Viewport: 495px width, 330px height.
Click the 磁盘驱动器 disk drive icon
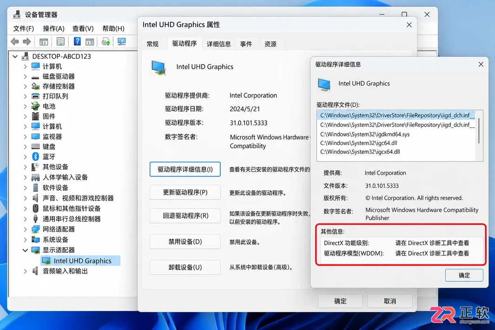(x=35, y=76)
